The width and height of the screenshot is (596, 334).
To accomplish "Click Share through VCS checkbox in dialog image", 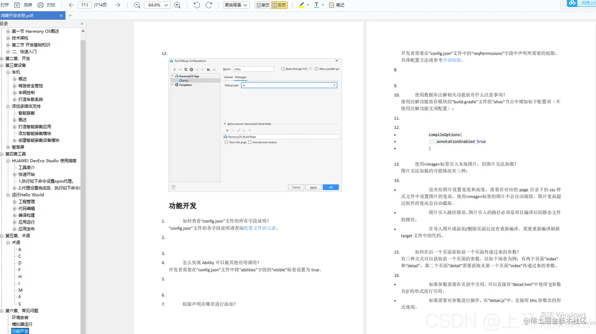I will coord(283,69).
